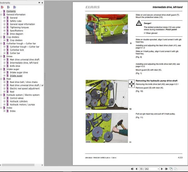
Task: Click the bookmark icon beside Drives
Action: click(x=4, y=56)
